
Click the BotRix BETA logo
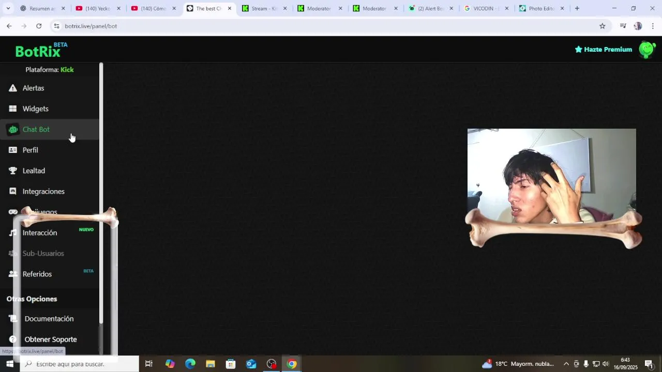tap(41, 50)
